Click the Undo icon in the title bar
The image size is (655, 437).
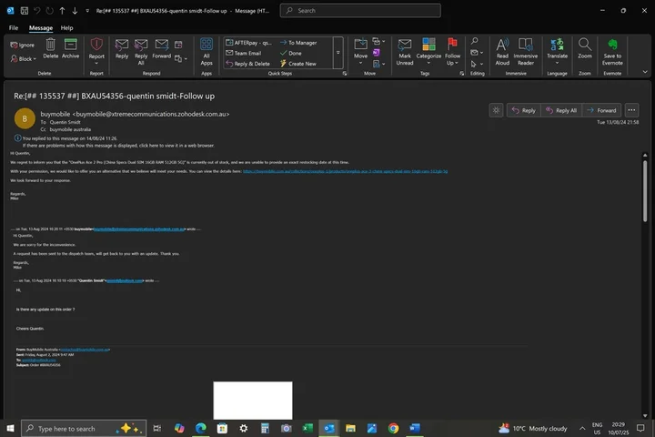coord(36,11)
